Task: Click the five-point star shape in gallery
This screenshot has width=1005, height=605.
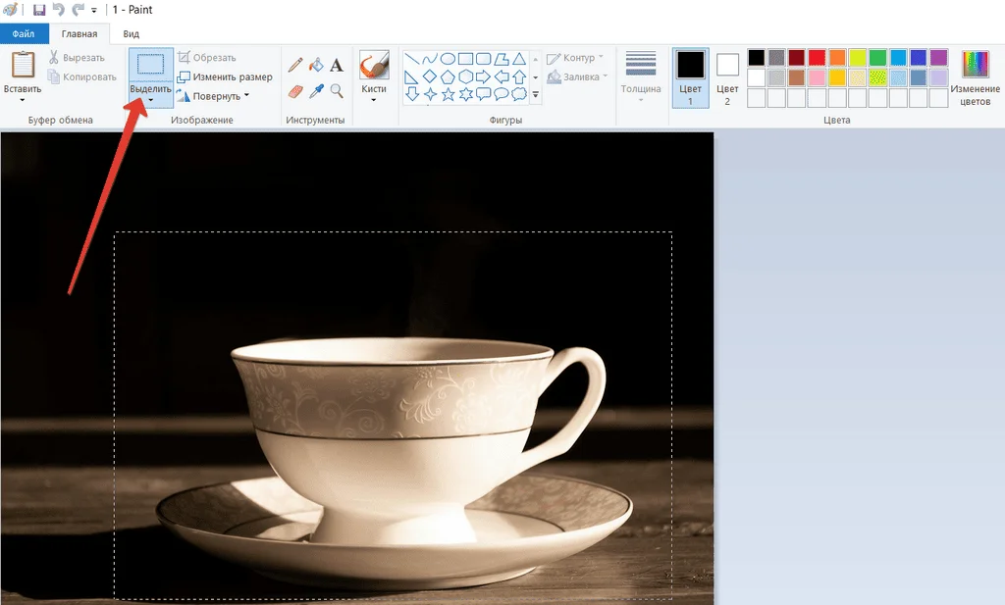Action: tap(449, 94)
